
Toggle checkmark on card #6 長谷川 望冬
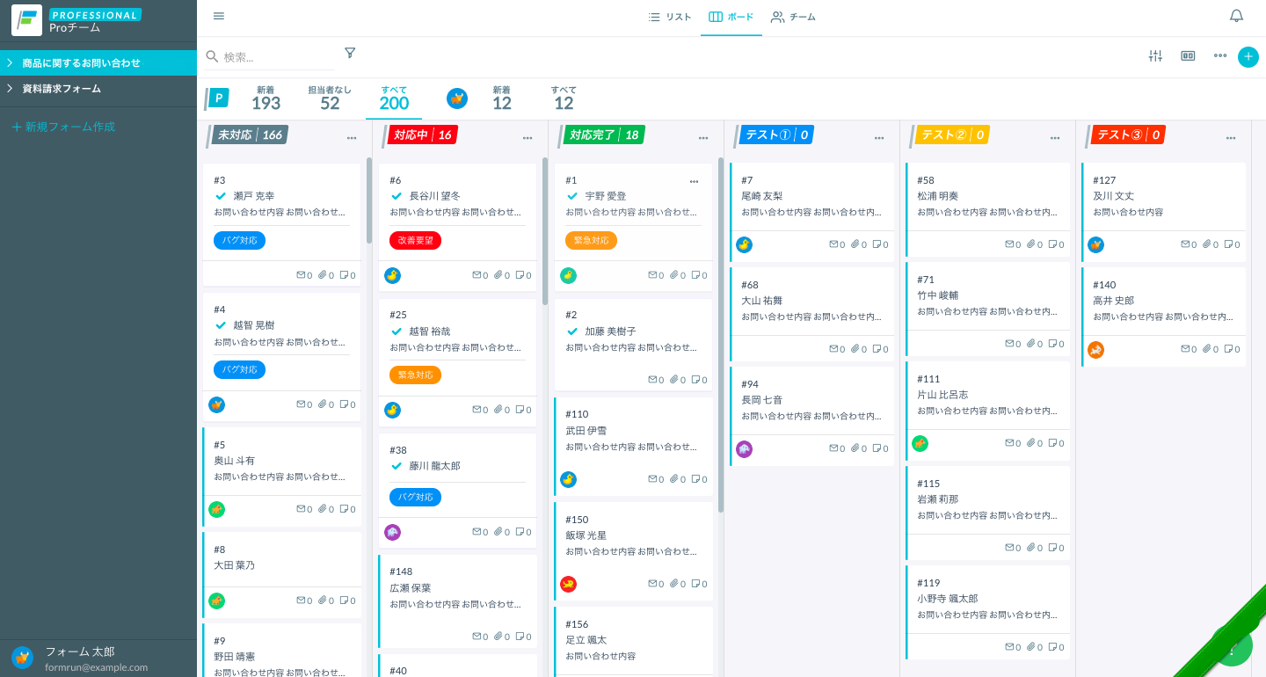pyautogui.click(x=397, y=196)
